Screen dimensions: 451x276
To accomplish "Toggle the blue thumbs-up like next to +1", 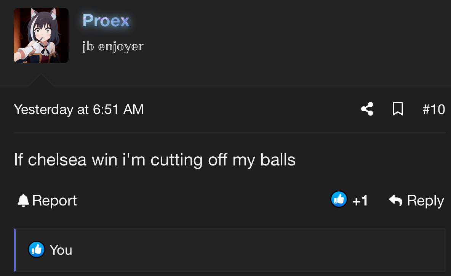I will click(339, 199).
